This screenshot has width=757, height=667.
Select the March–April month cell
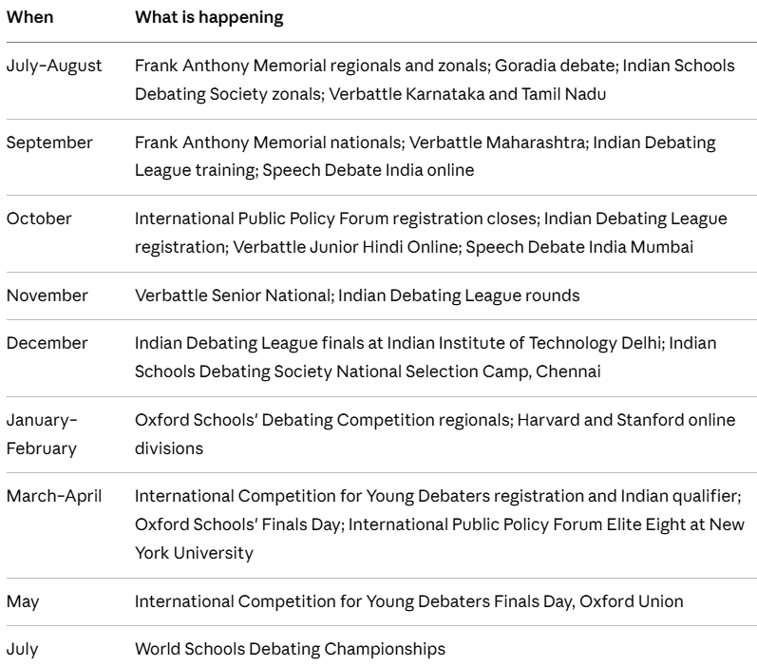(x=54, y=496)
